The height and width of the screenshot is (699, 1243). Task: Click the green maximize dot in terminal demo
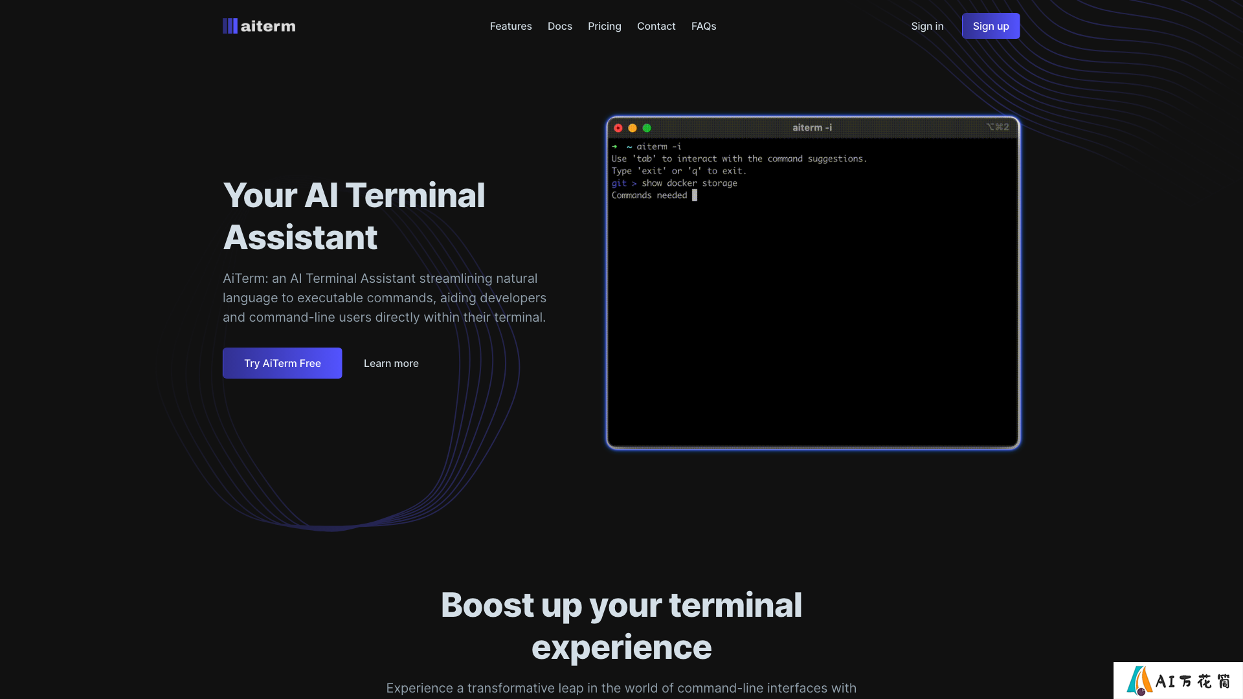pyautogui.click(x=647, y=128)
